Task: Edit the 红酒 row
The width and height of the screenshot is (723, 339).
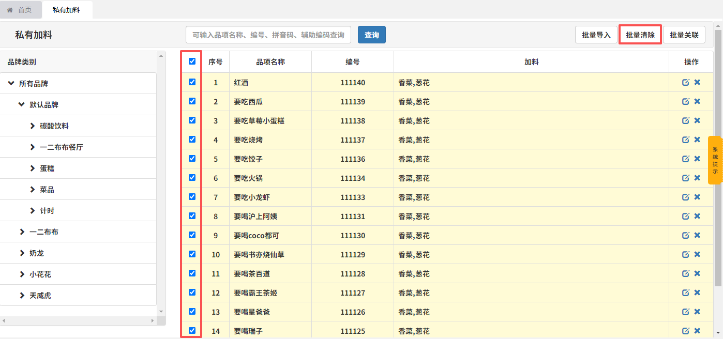Action: 686,82
